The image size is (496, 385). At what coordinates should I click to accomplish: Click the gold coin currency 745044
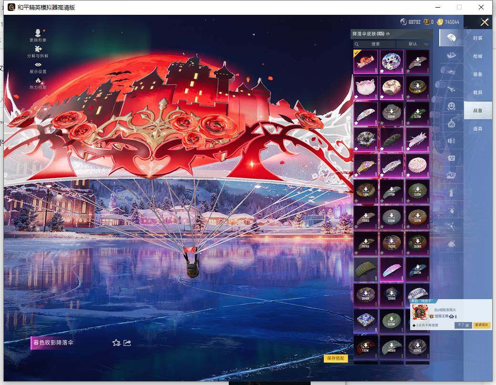(x=448, y=22)
